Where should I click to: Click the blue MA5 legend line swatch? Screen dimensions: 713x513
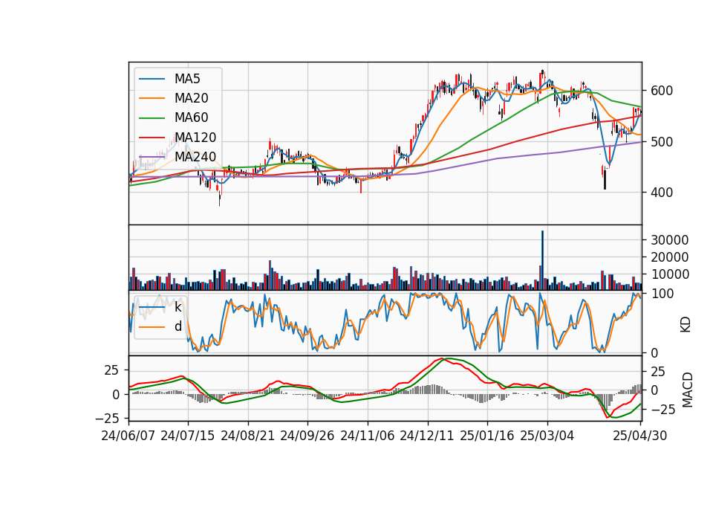pyautogui.click(x=152, y=79)
